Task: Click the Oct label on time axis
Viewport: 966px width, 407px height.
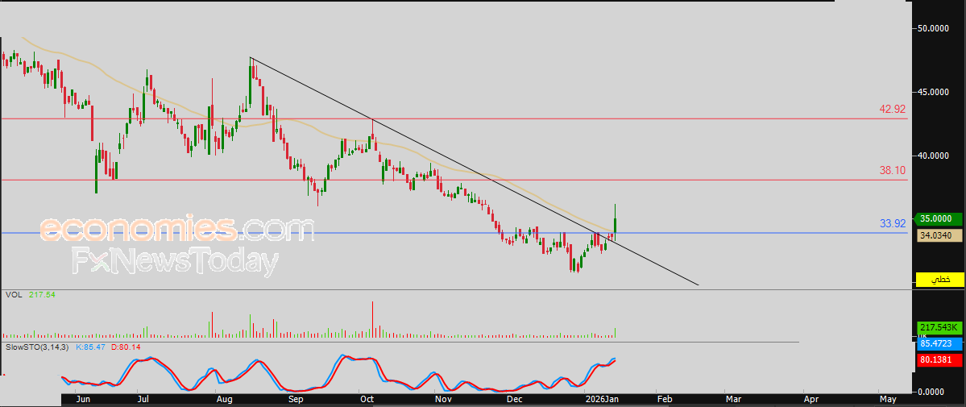Action: pos(367,398)
